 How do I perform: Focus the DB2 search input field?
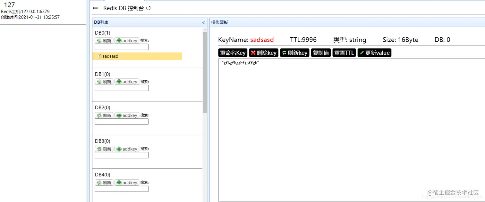point(122,122)
